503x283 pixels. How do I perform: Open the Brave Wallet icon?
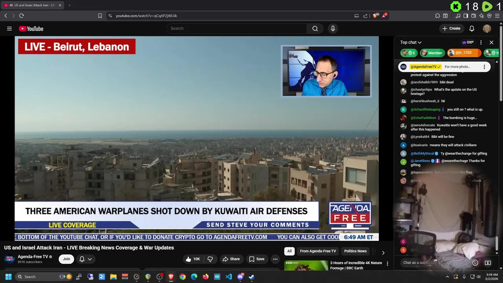click(x=474, y=16)
